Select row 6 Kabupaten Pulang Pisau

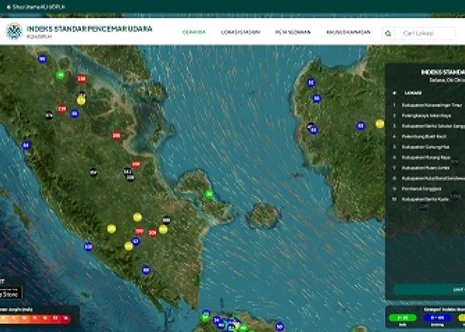428,157
